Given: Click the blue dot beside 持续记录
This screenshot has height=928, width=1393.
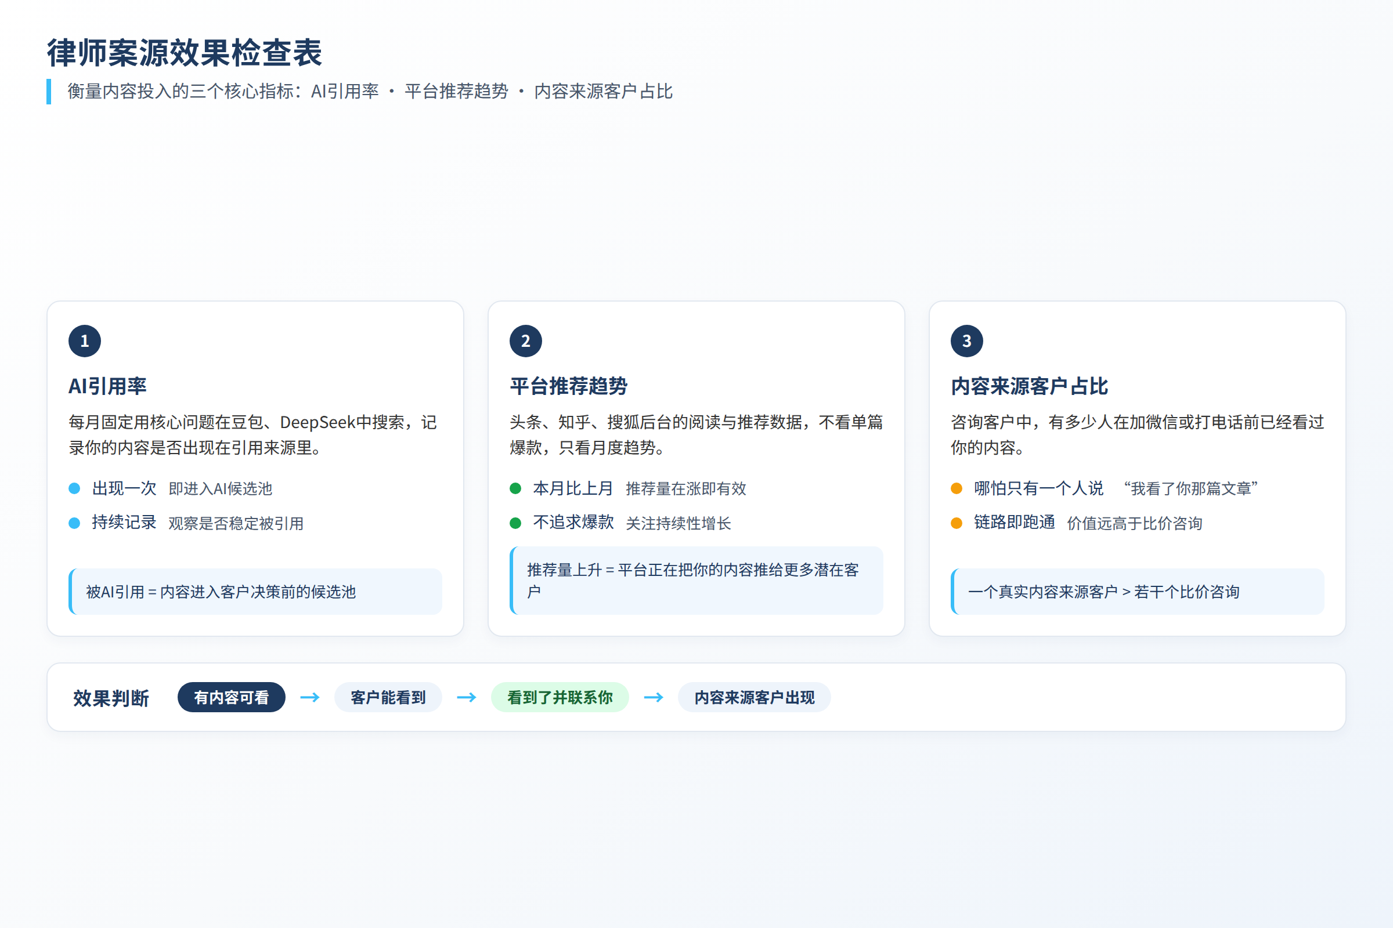Looking at the screenshot, I should (75, 523).
